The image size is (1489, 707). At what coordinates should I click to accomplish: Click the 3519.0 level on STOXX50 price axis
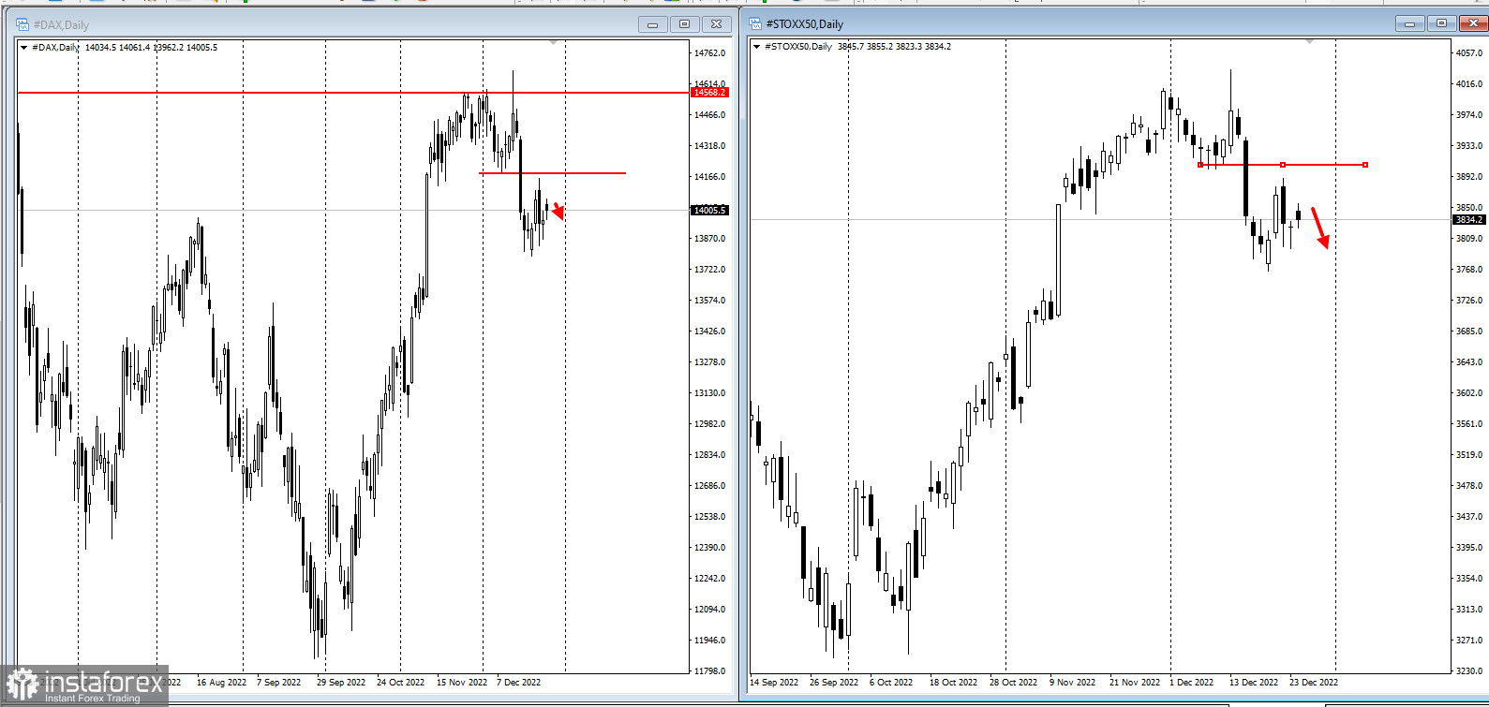1468,455
